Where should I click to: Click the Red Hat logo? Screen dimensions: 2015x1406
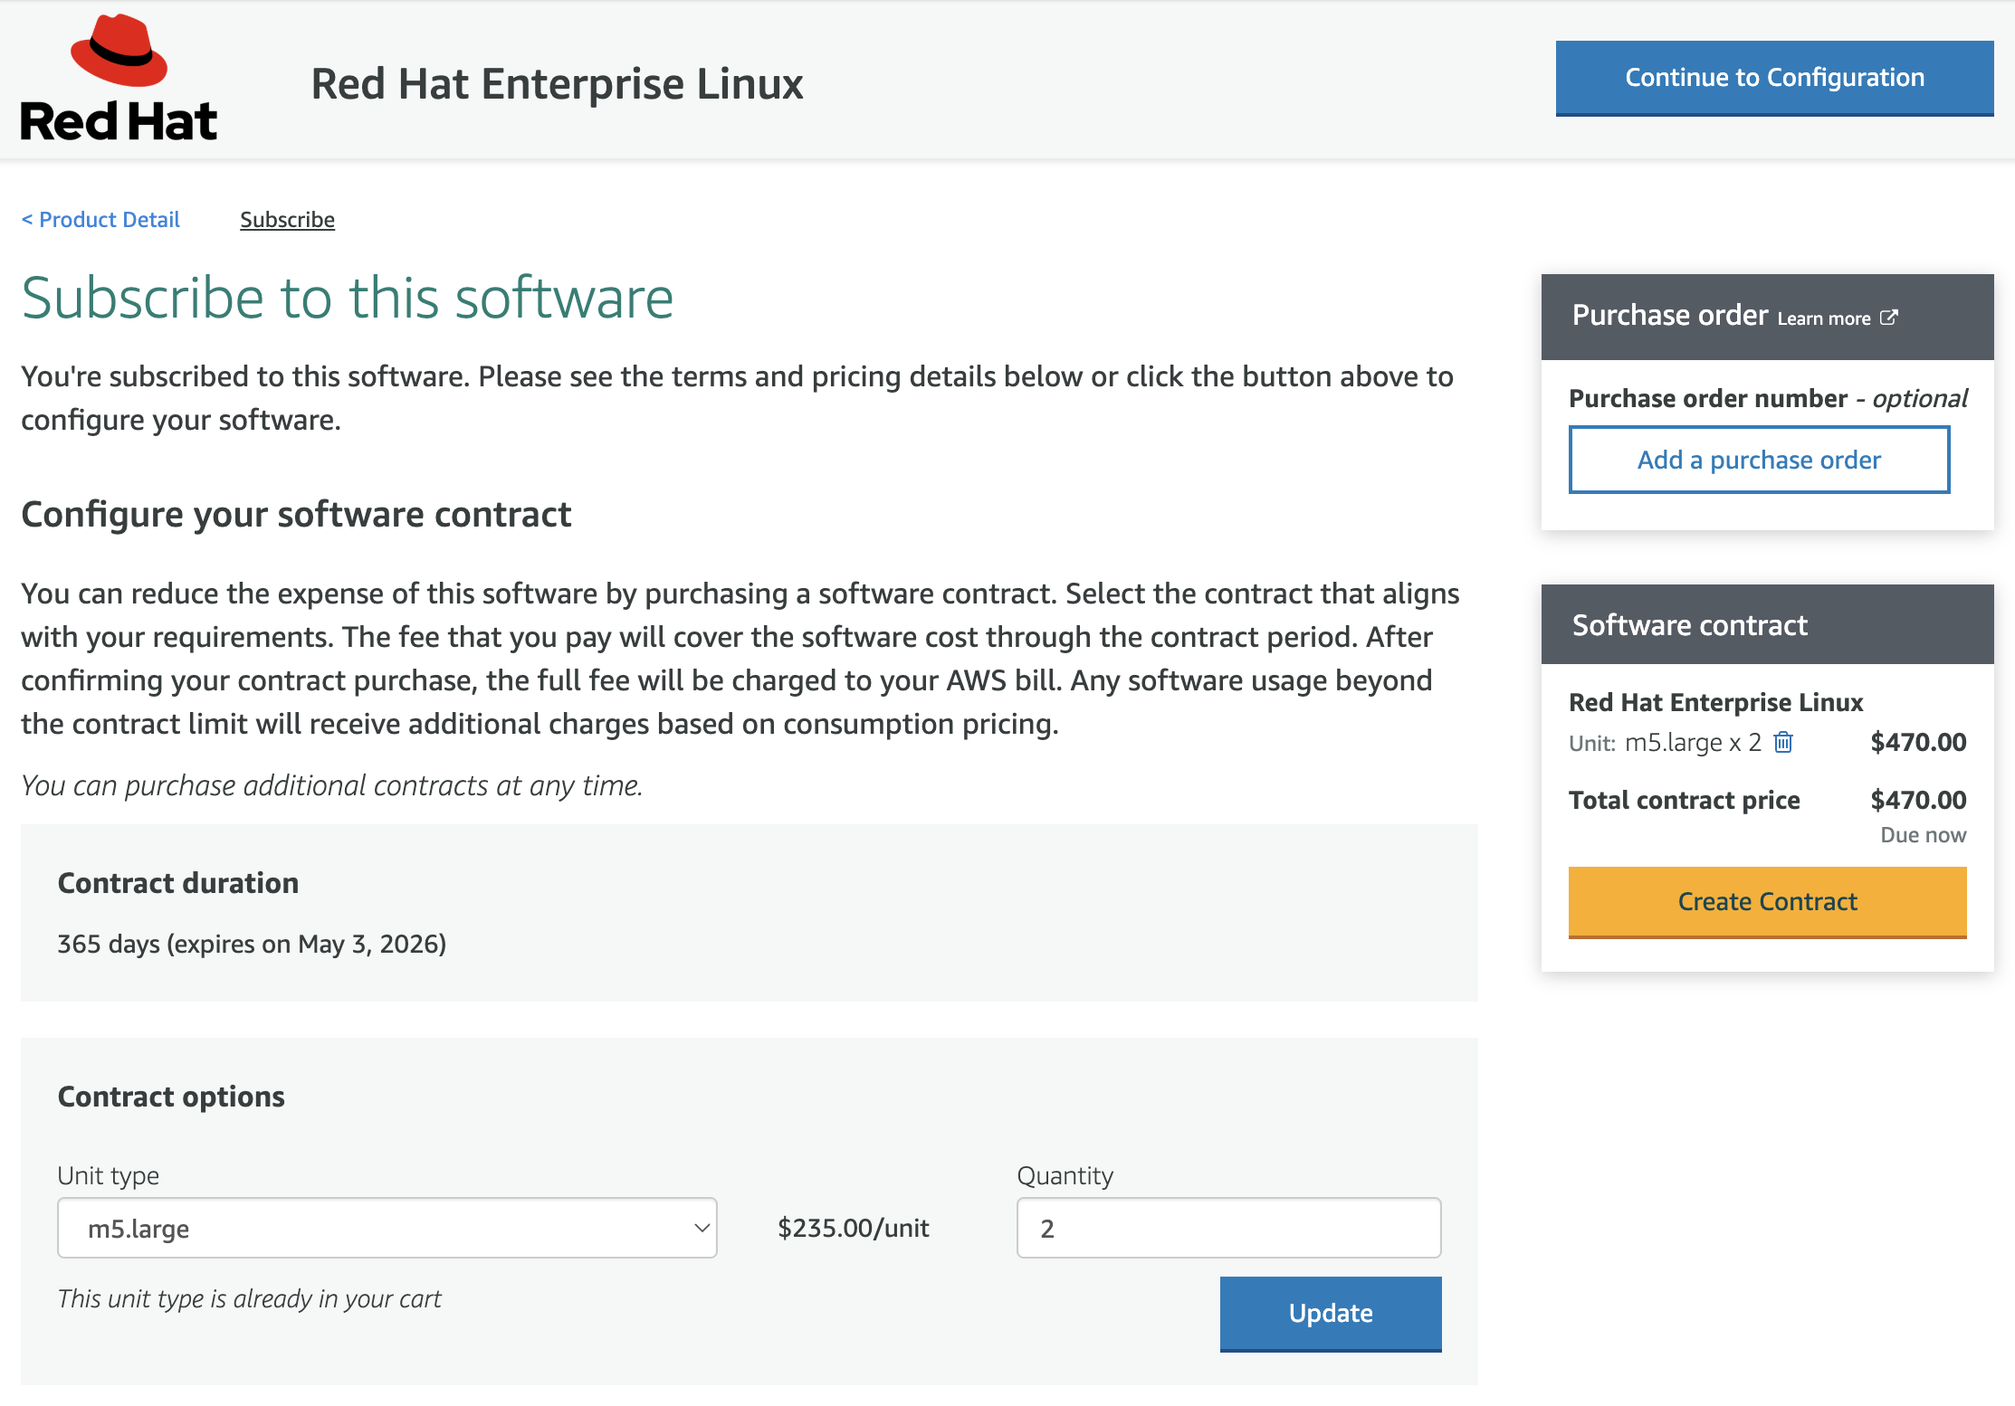point(119,79)
